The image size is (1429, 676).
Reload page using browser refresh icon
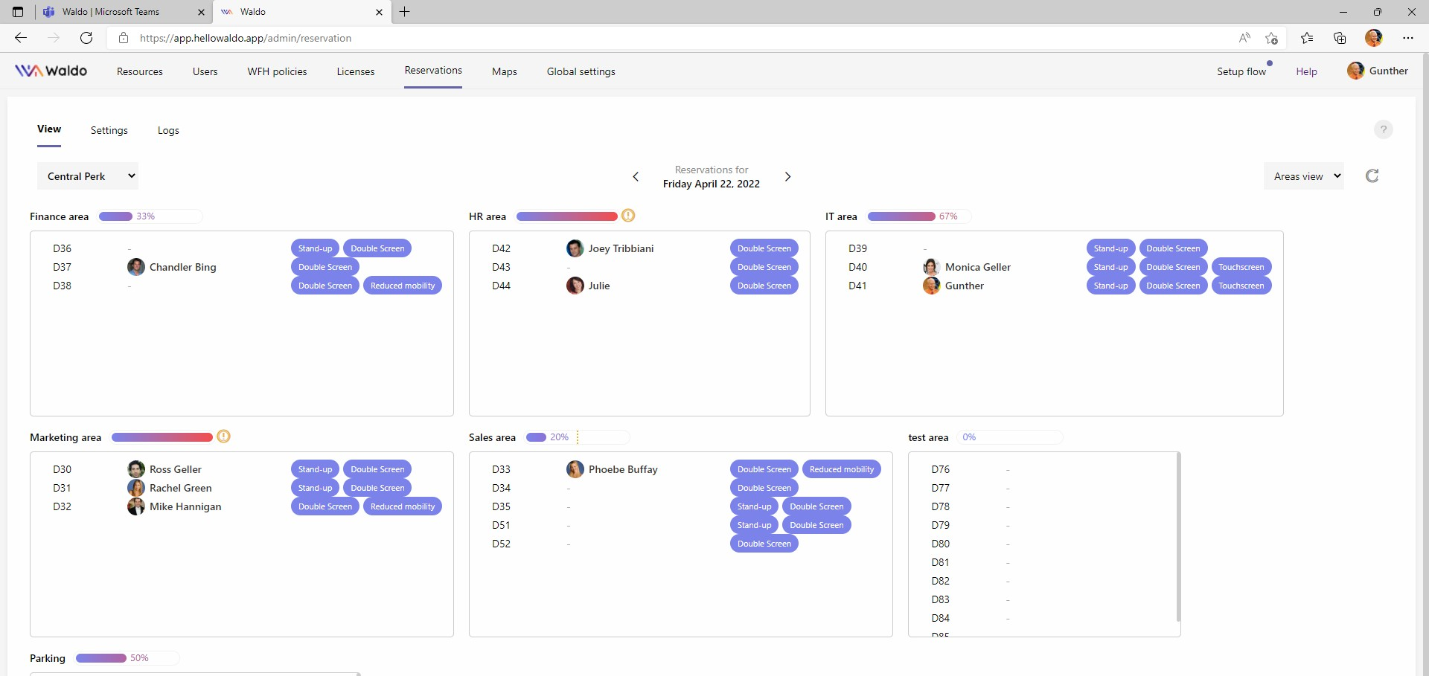click(x=86, y=38)
